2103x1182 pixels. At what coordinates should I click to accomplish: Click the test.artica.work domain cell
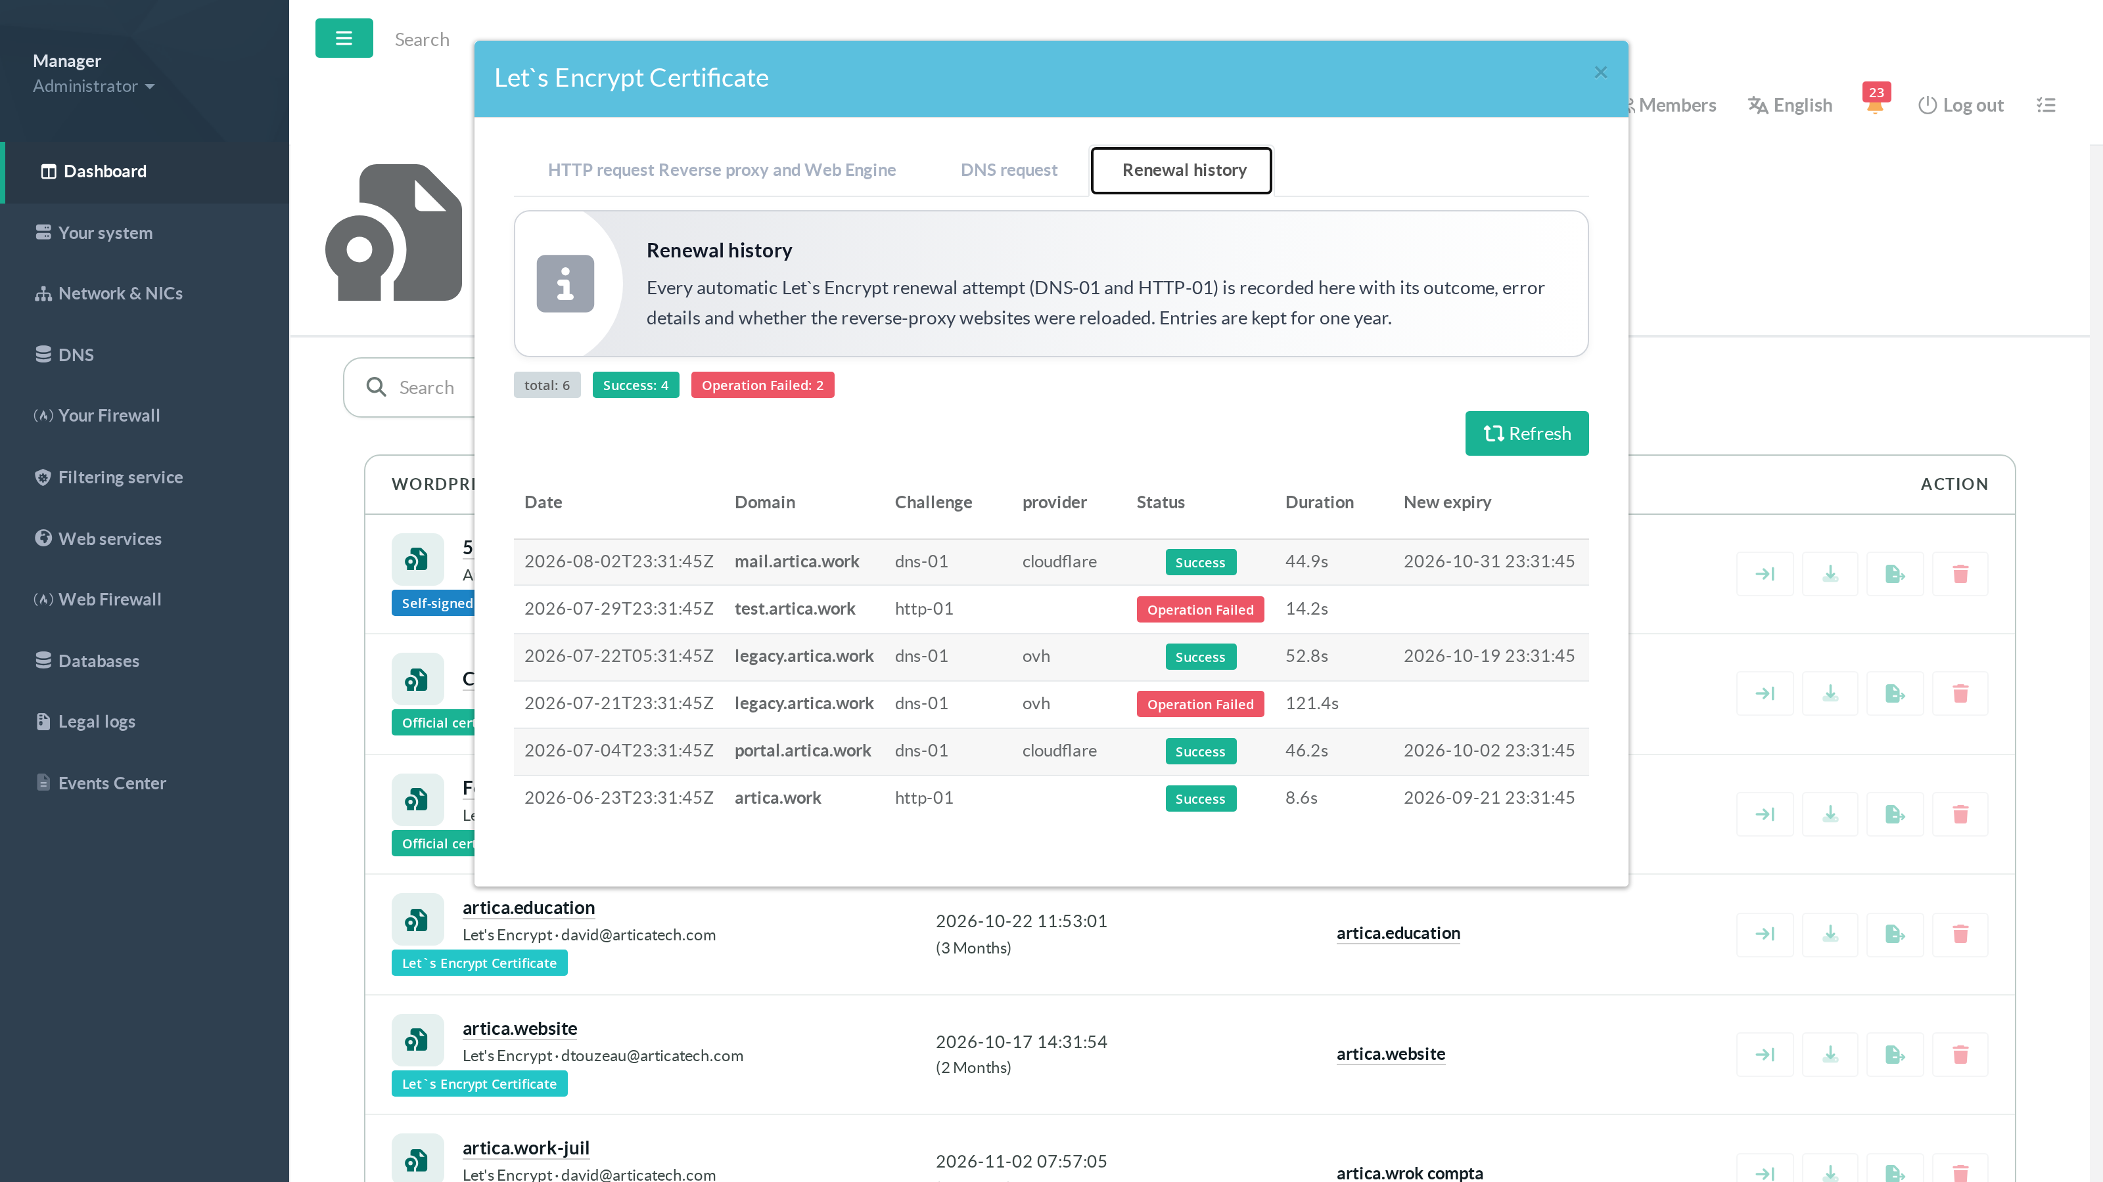(x=795, y=609)
